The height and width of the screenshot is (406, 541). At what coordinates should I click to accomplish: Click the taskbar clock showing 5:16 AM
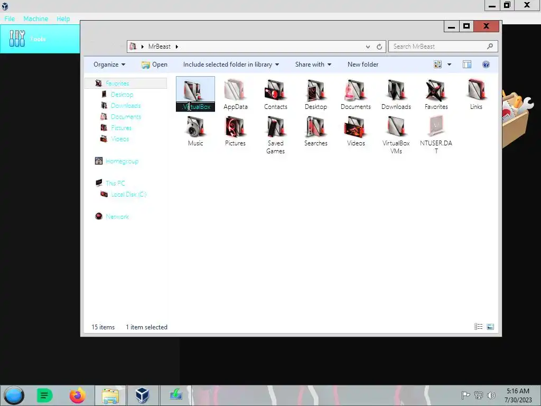click(x=518, y=395)
